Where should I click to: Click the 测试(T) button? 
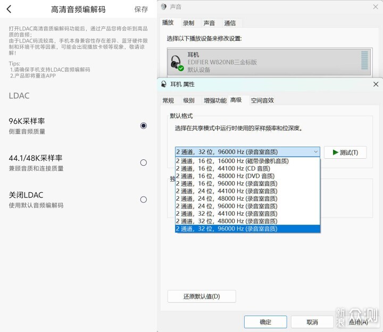click(345, 152)
